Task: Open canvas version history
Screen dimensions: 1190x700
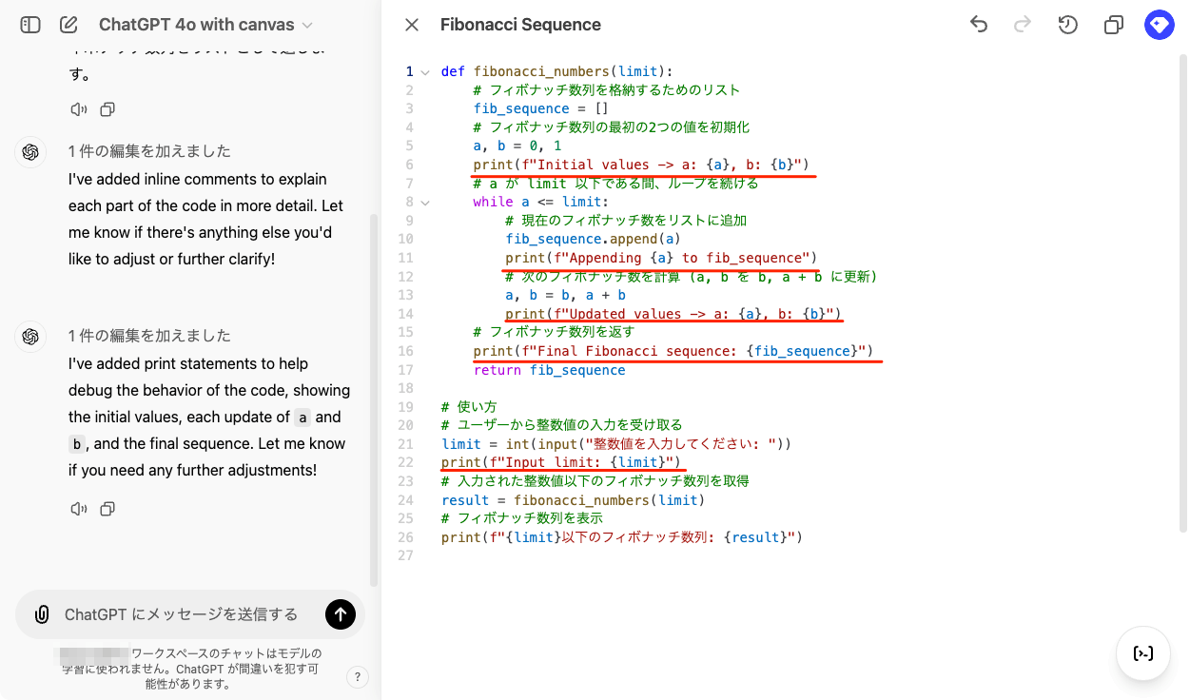Action: [x=1068, y=25]
